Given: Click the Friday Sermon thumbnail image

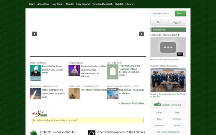Looking at the screenshot, I should point(35,73).
